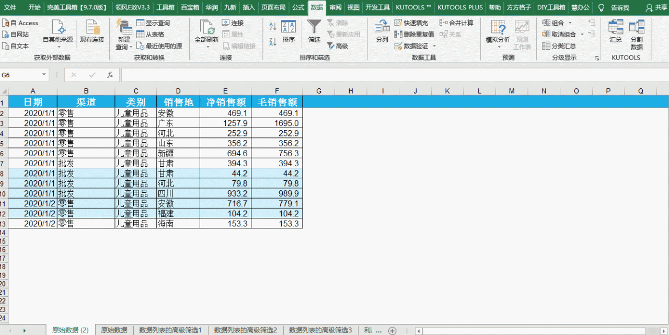Click Subtotal (分类汇总)

pyautogui.click(x=559, y=46)
